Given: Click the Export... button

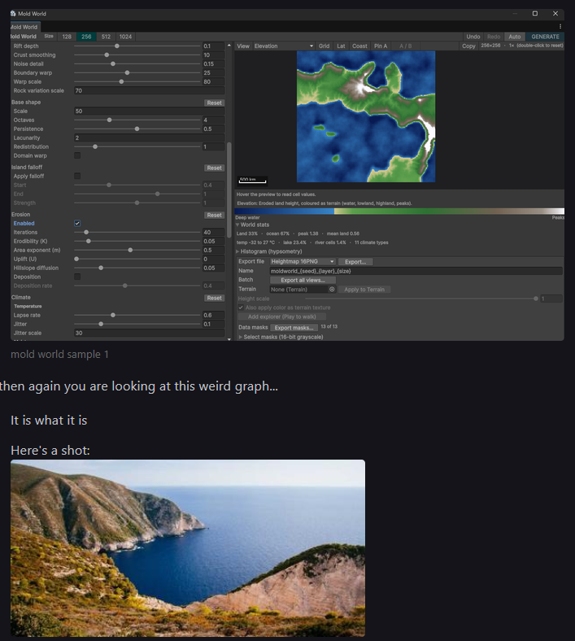Looking at the screenshot, I should click(355, 262).
